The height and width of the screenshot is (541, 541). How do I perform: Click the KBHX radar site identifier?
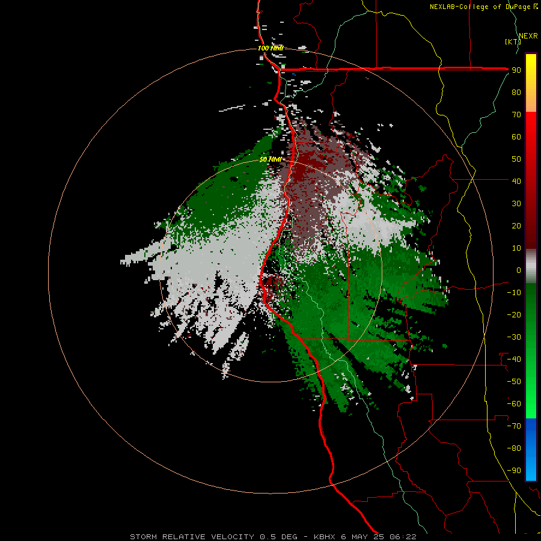(325, 537)
